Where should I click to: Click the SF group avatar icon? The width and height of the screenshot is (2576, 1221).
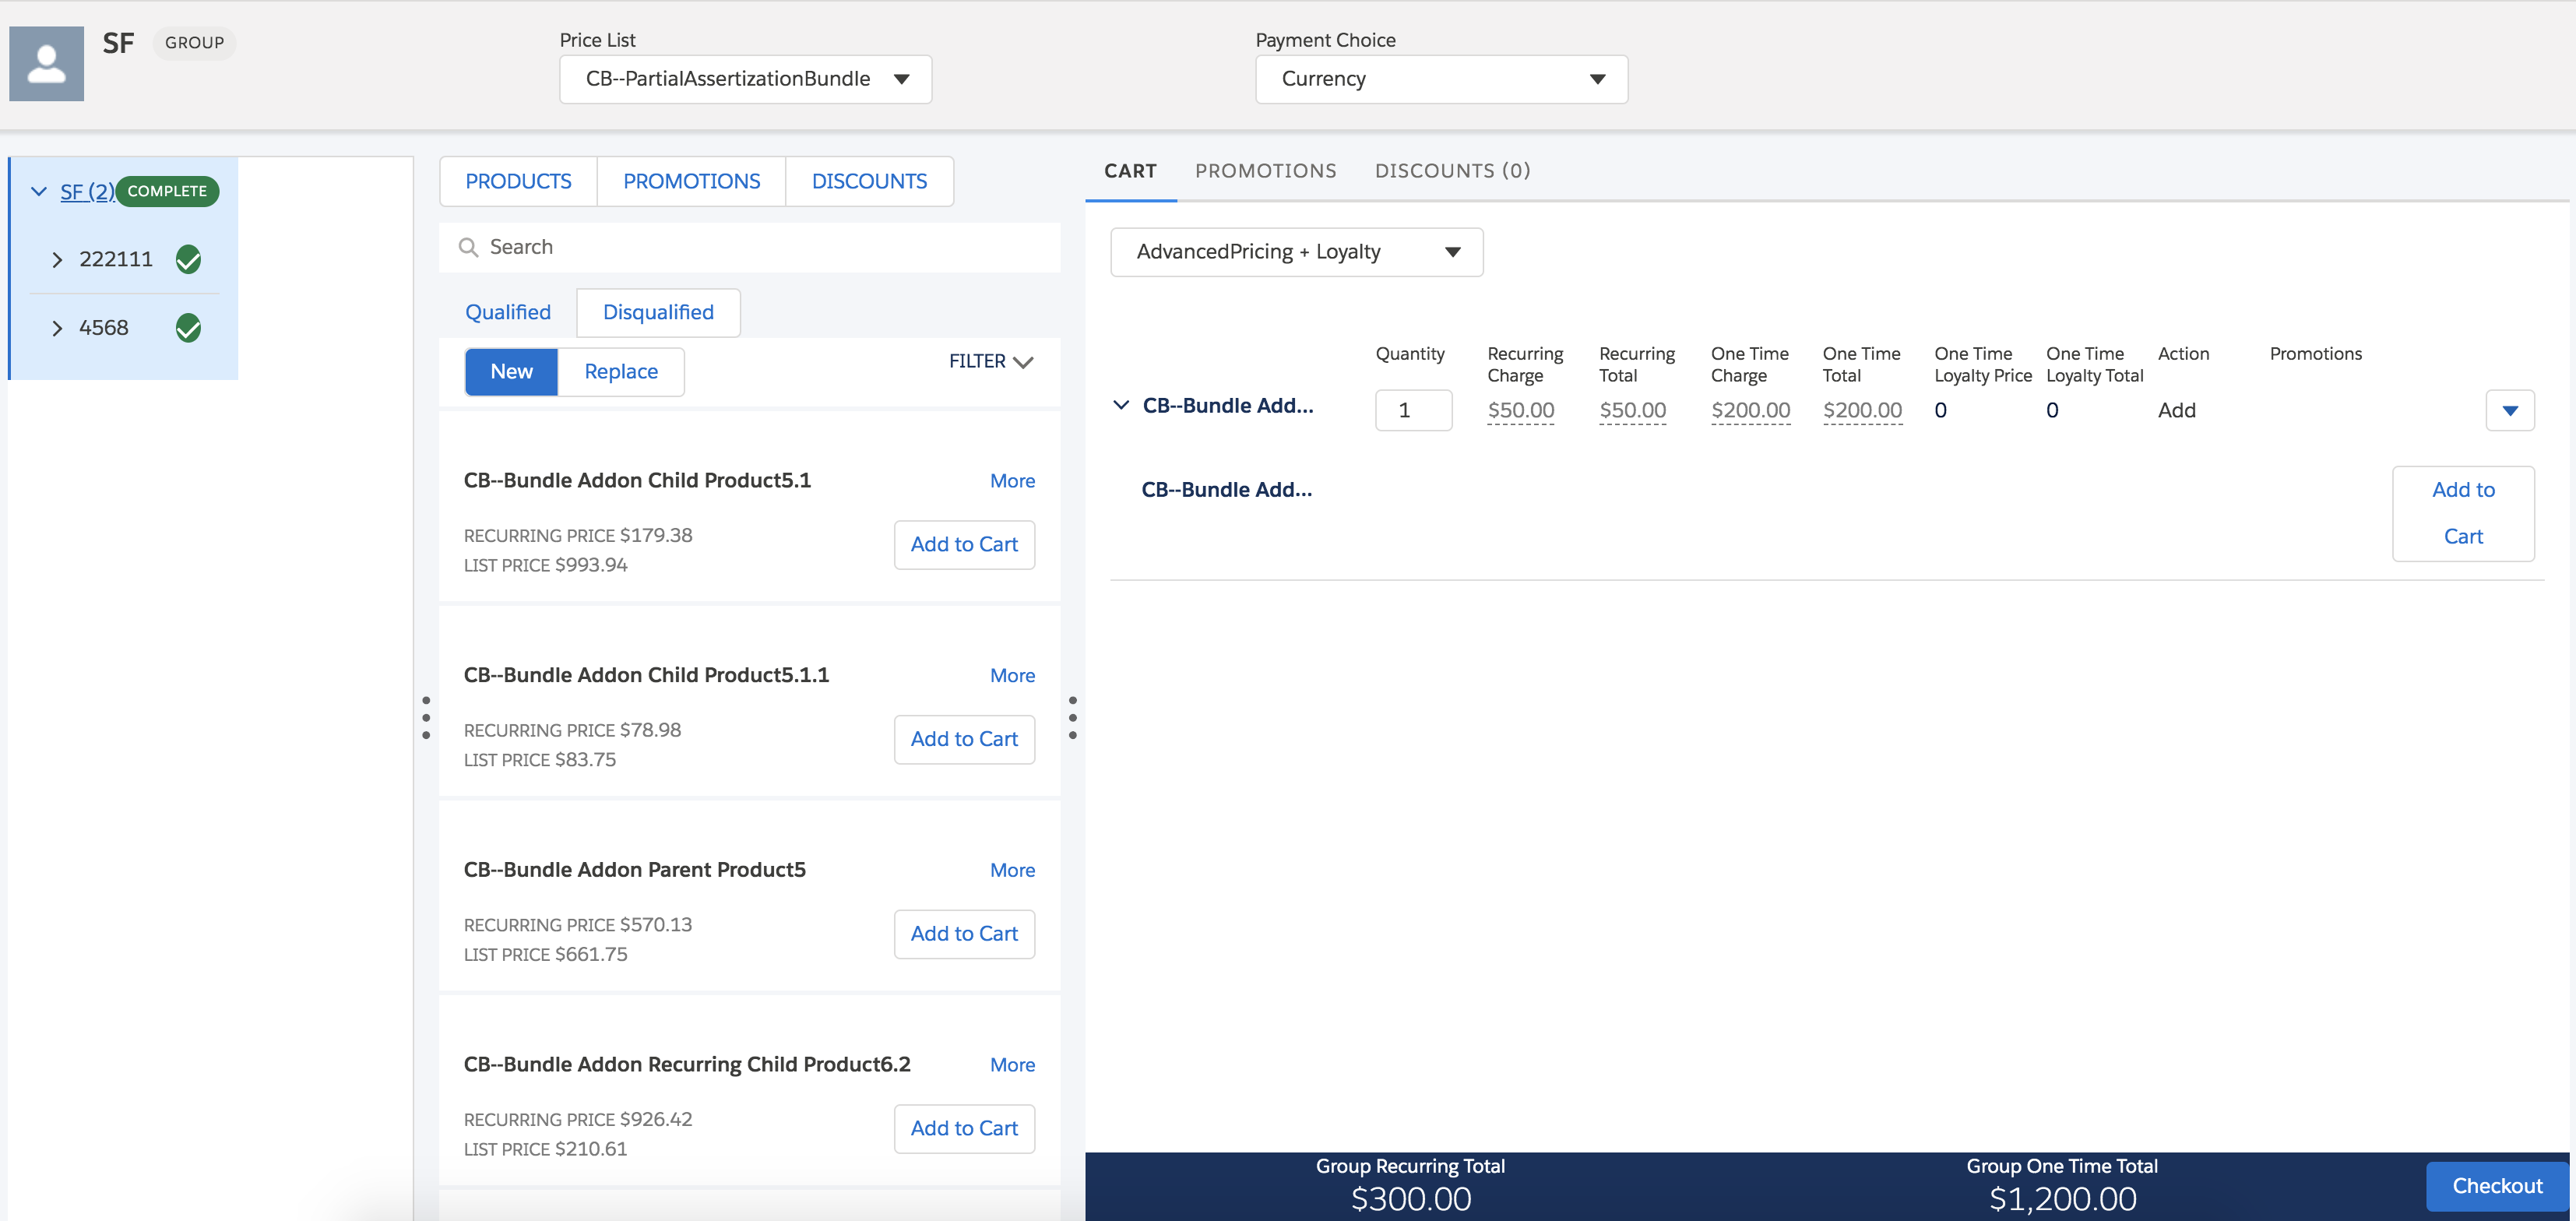(x=46, y=63)
